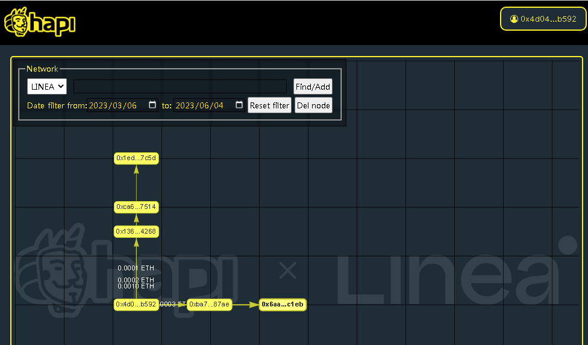Select node 0x136...4268
The image size is (588, 345).
[x=136, y=231]
